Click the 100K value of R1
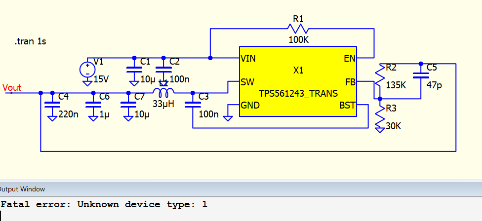 click(298, 39)
